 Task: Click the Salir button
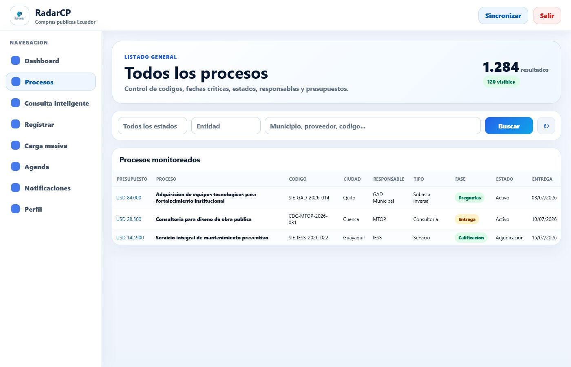coord(547,15)
